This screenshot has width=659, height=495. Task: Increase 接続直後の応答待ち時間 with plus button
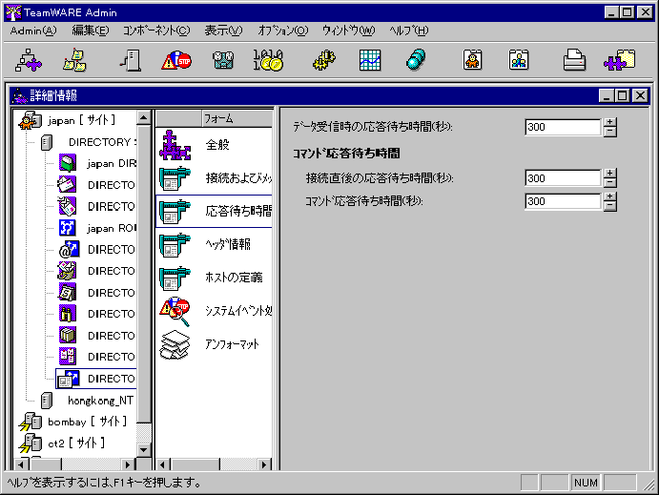click(x=609, y=174)
